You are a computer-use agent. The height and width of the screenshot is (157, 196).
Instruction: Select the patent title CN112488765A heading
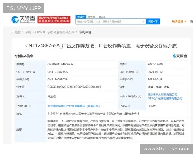(x=101, y=46)
